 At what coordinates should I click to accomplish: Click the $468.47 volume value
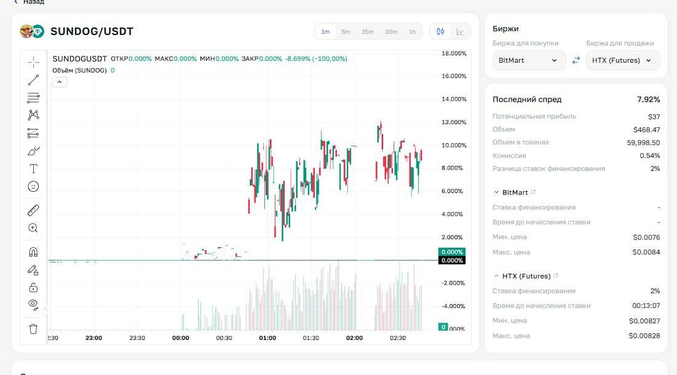click(x=647, y=130)
